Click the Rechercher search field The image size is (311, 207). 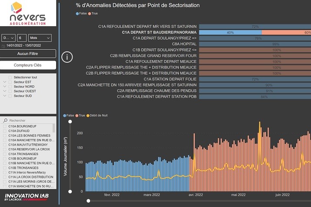[30, 120]
